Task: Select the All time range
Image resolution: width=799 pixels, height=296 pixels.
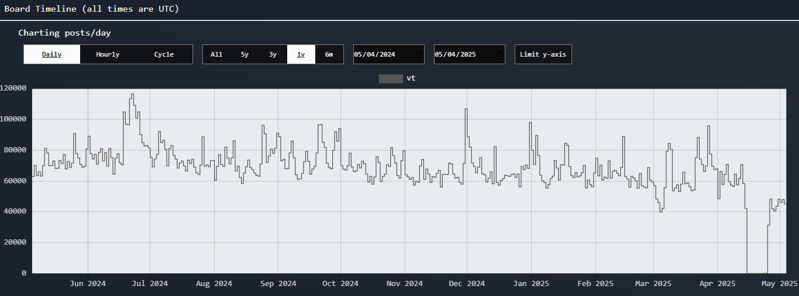Action: pyautogui.click(x=216, y=54)
